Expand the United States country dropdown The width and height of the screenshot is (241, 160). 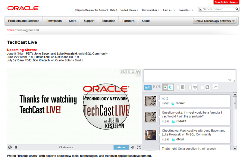[129, 10]
